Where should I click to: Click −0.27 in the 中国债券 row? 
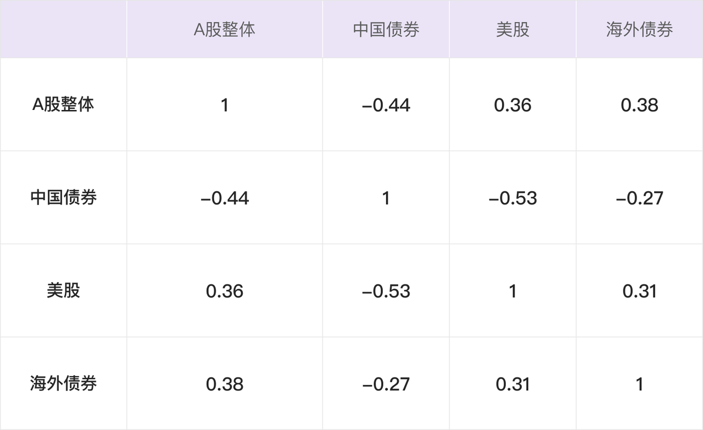click(x=639, y=198)
